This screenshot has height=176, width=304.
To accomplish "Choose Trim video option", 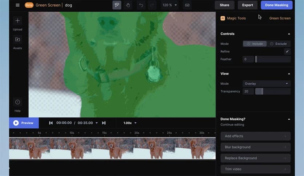I will coord(255,169).
